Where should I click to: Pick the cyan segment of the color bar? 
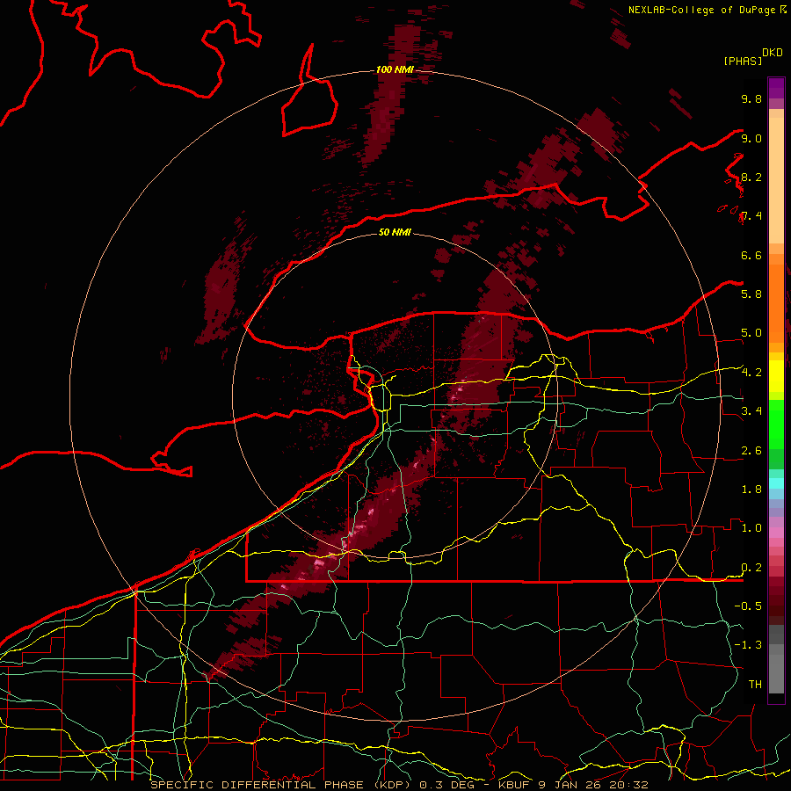(776, 483)
